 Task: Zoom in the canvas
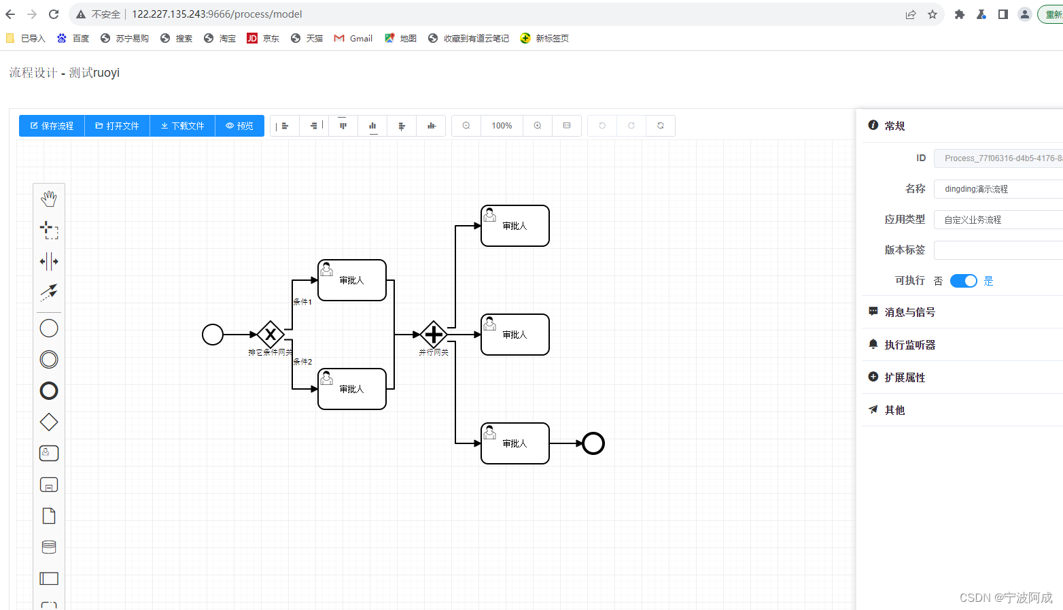(538, 126)
